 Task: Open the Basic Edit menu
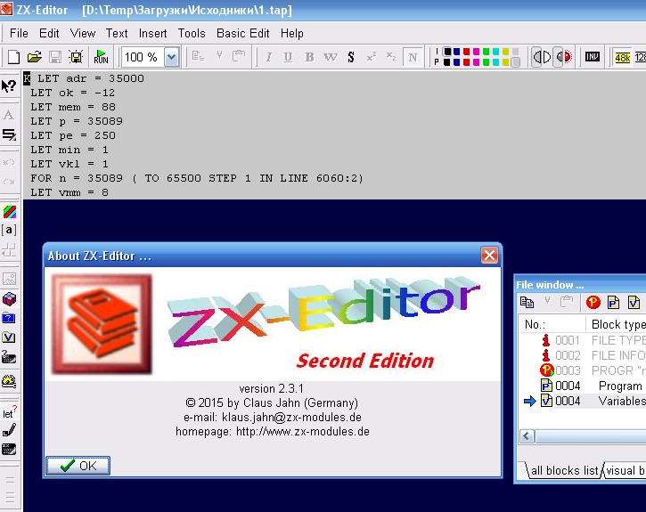[x=242, y=33]
